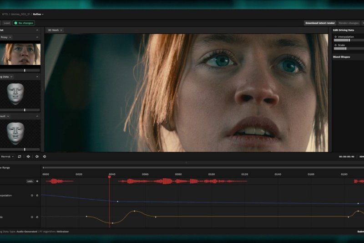The width and height of the screenshot is (364, 243).
Task: Toggle audio waveform track visibility eye
Action: click(37, 181)
